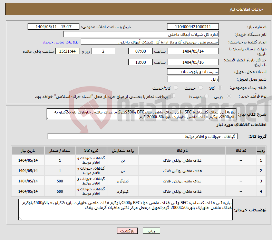
Task: Click the توضیحات خریدار buyer notes textarea
Action: click(x=125, y=210)
